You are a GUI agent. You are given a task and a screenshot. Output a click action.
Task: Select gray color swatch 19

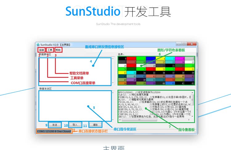tap(151, 65)
